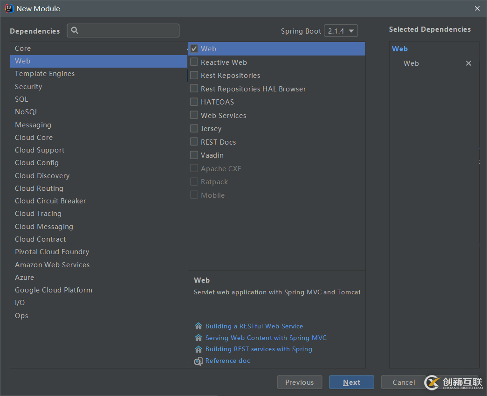Remove Web from Selected Dependencies using X
The width and height of the screenshot is (487, 396).
[468, 63]
